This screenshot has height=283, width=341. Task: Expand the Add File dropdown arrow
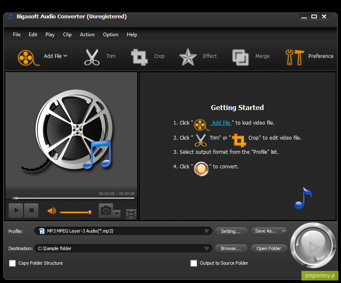pyautogui.click(x=65, y=56)
